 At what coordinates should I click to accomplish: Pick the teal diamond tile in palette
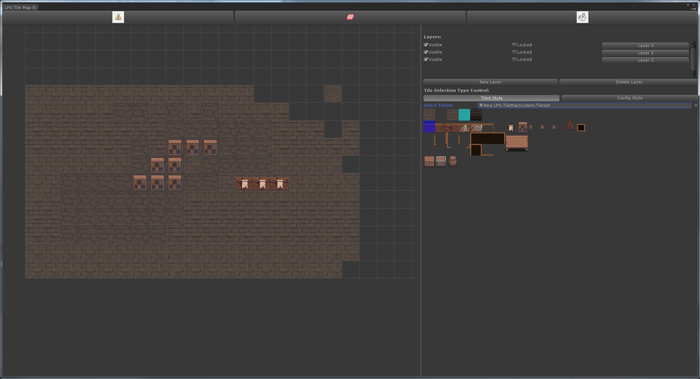464,115
